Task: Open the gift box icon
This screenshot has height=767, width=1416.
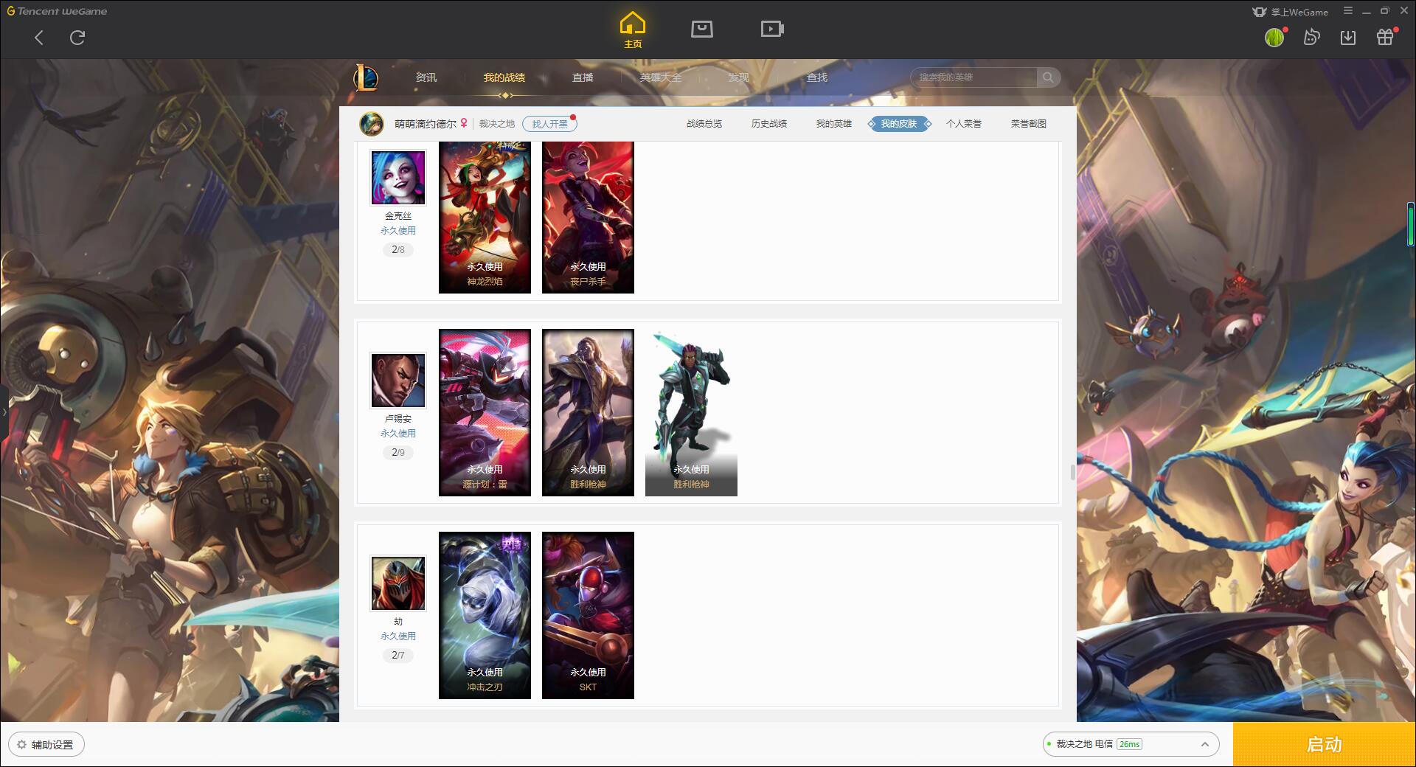Action: click(x=1385, y=37)
